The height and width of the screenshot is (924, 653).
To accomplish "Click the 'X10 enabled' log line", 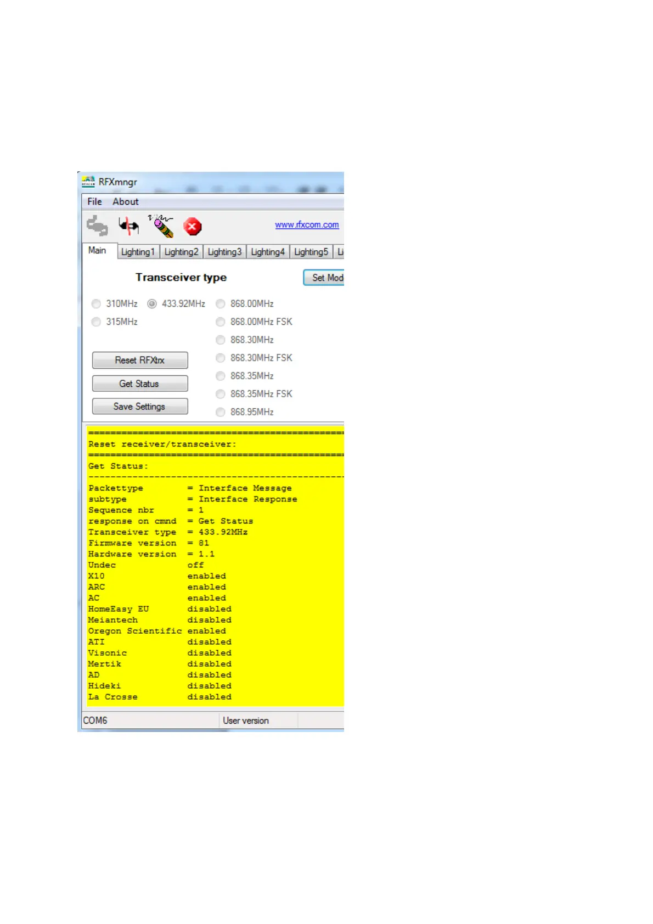I will [157, 576].
